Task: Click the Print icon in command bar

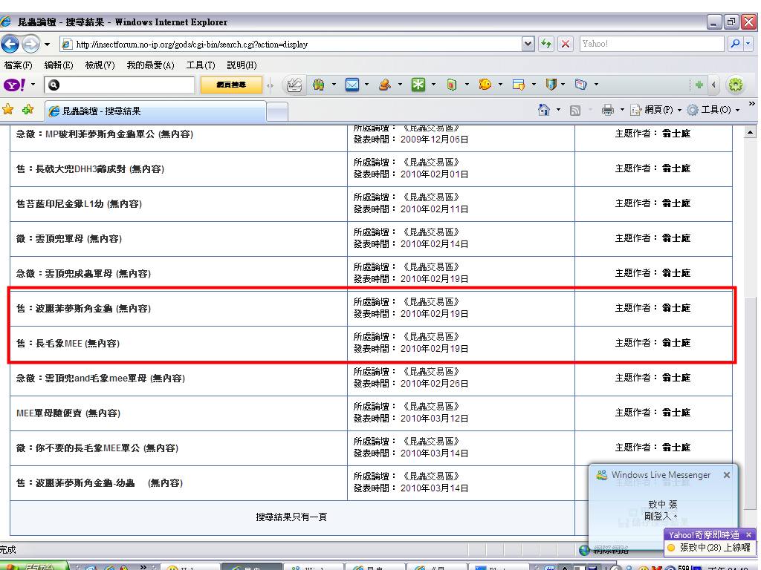Action: pyautogui.click(x=607, y=110)
